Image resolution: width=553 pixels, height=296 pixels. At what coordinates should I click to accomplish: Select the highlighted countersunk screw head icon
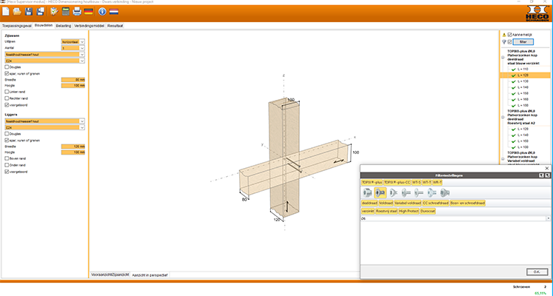point(381,192)
